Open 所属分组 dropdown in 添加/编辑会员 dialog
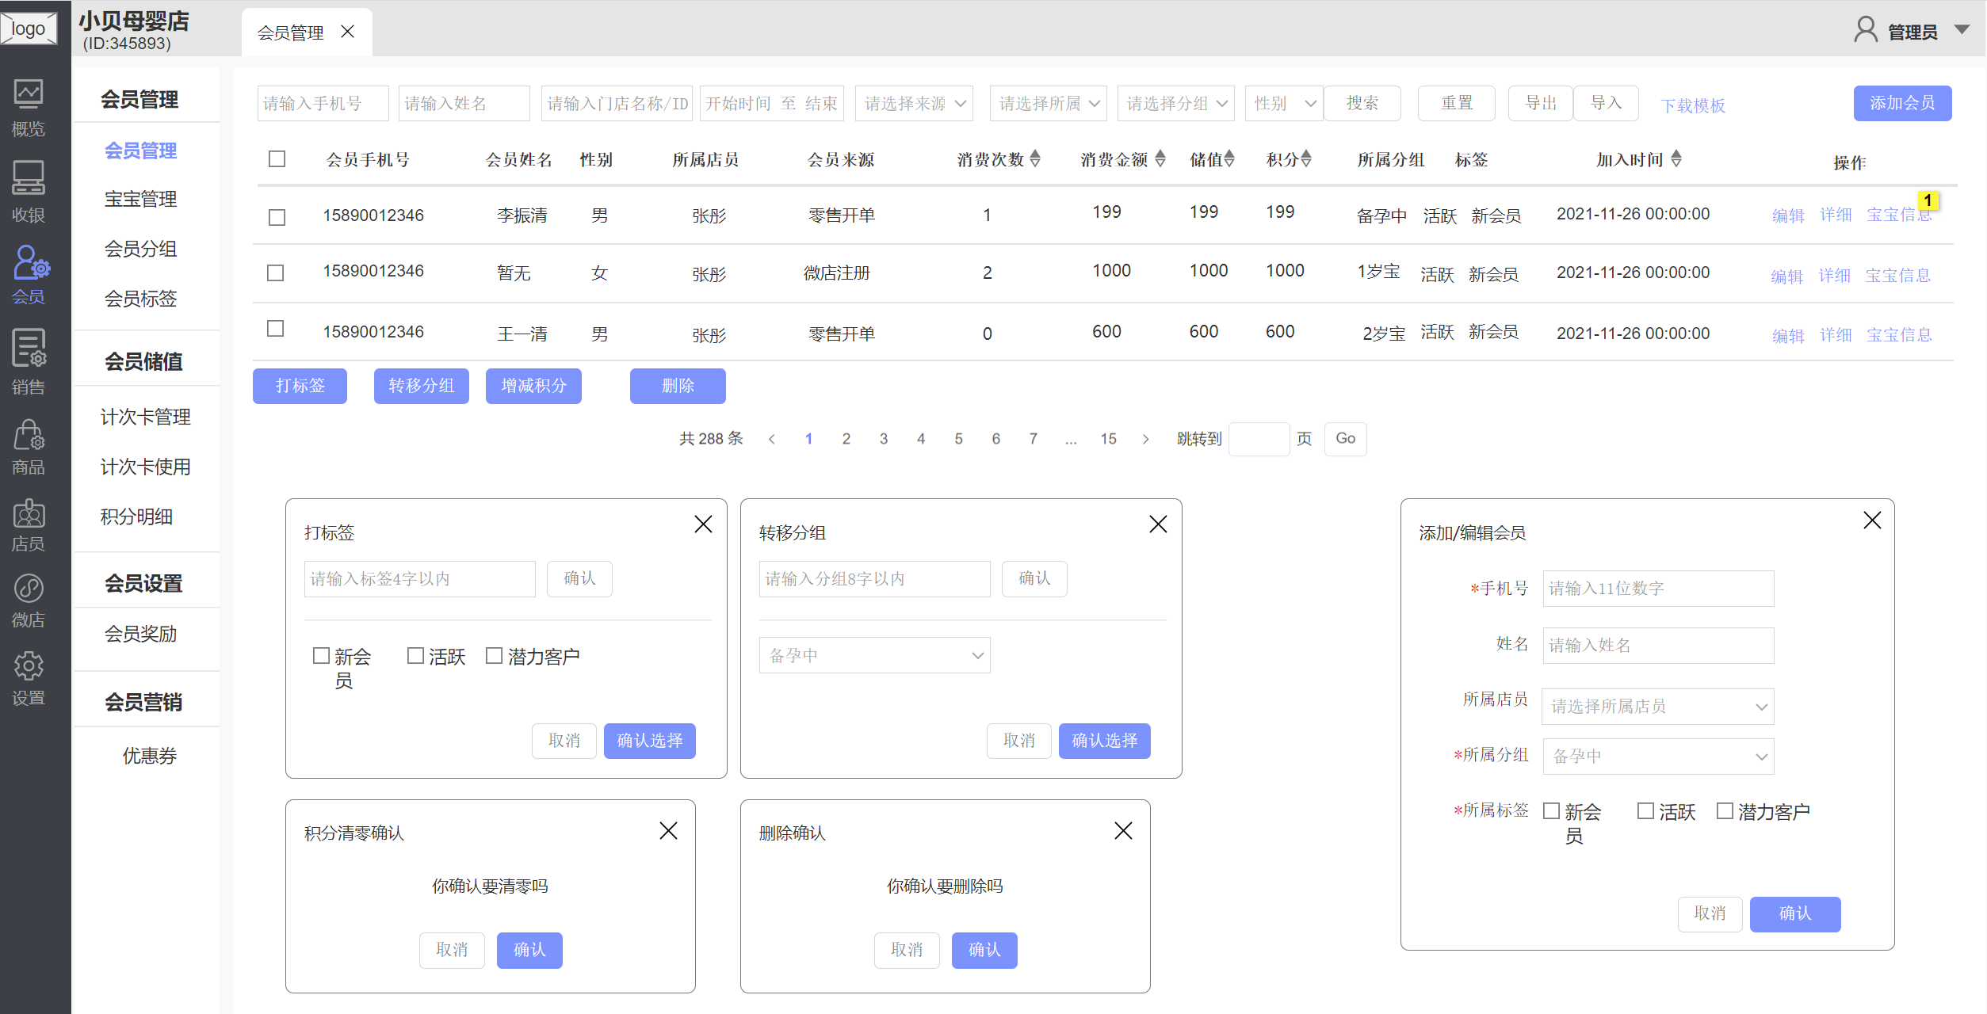This screenshot has height=1014, width=1987. (x=1658, y=757)
